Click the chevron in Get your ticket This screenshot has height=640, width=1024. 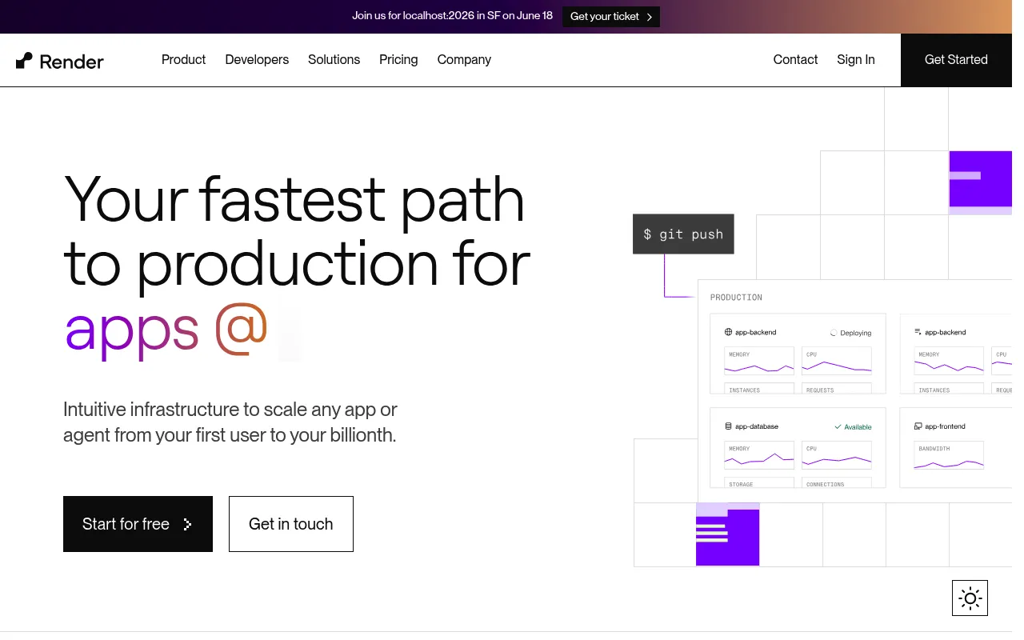click(650, 17)
